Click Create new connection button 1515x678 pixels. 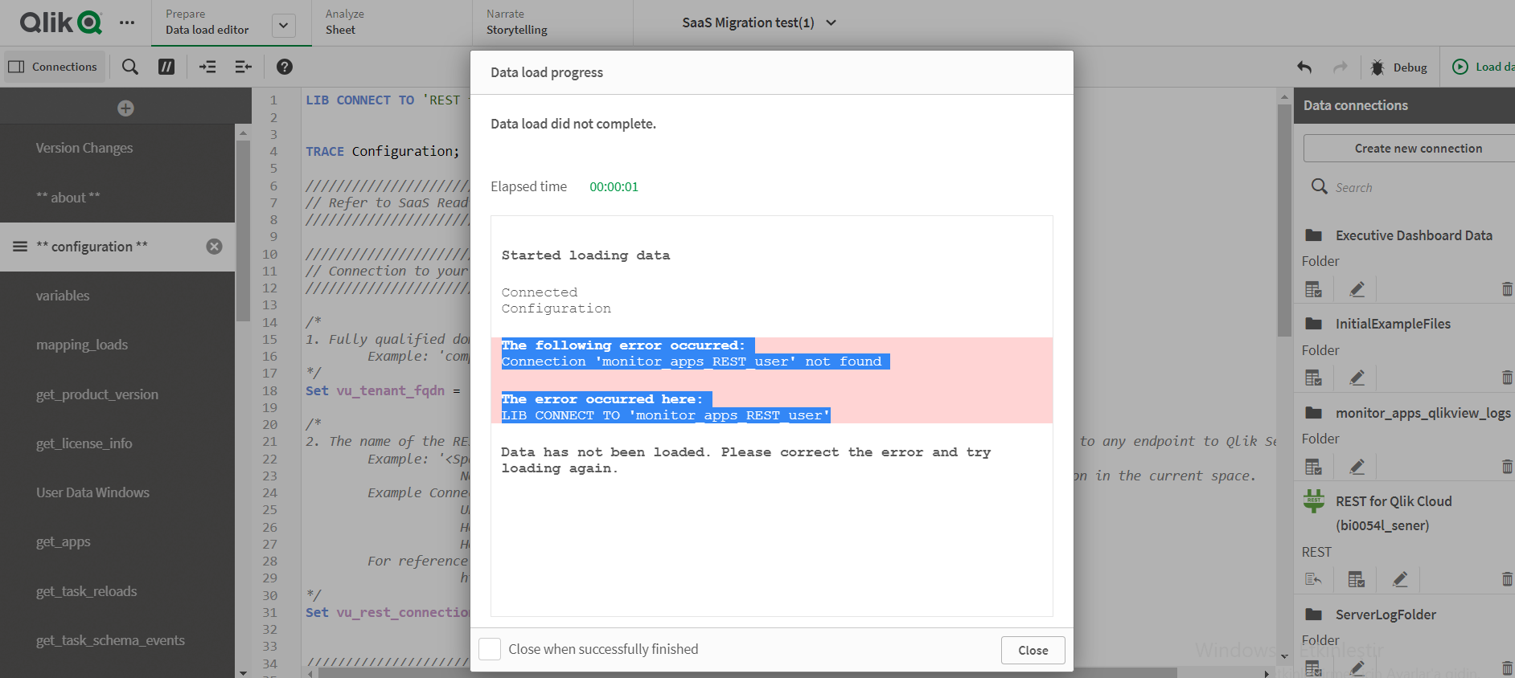(1418, 149)
